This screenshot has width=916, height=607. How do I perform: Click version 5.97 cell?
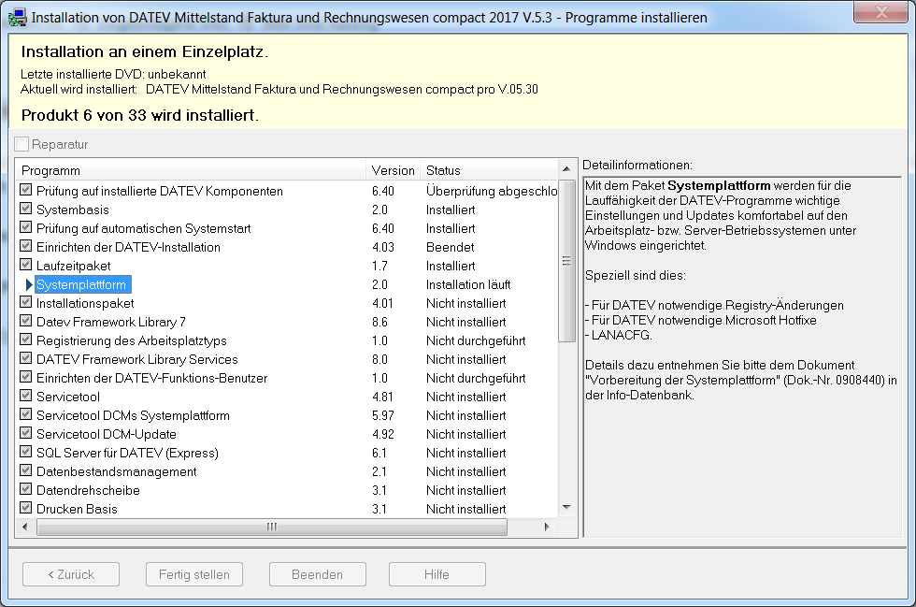tap(383, 416)
